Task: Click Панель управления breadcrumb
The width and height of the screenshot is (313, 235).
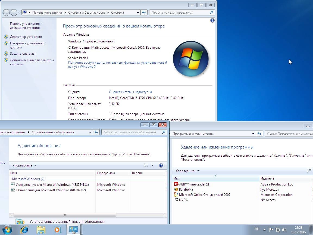Action: [47, 13]
